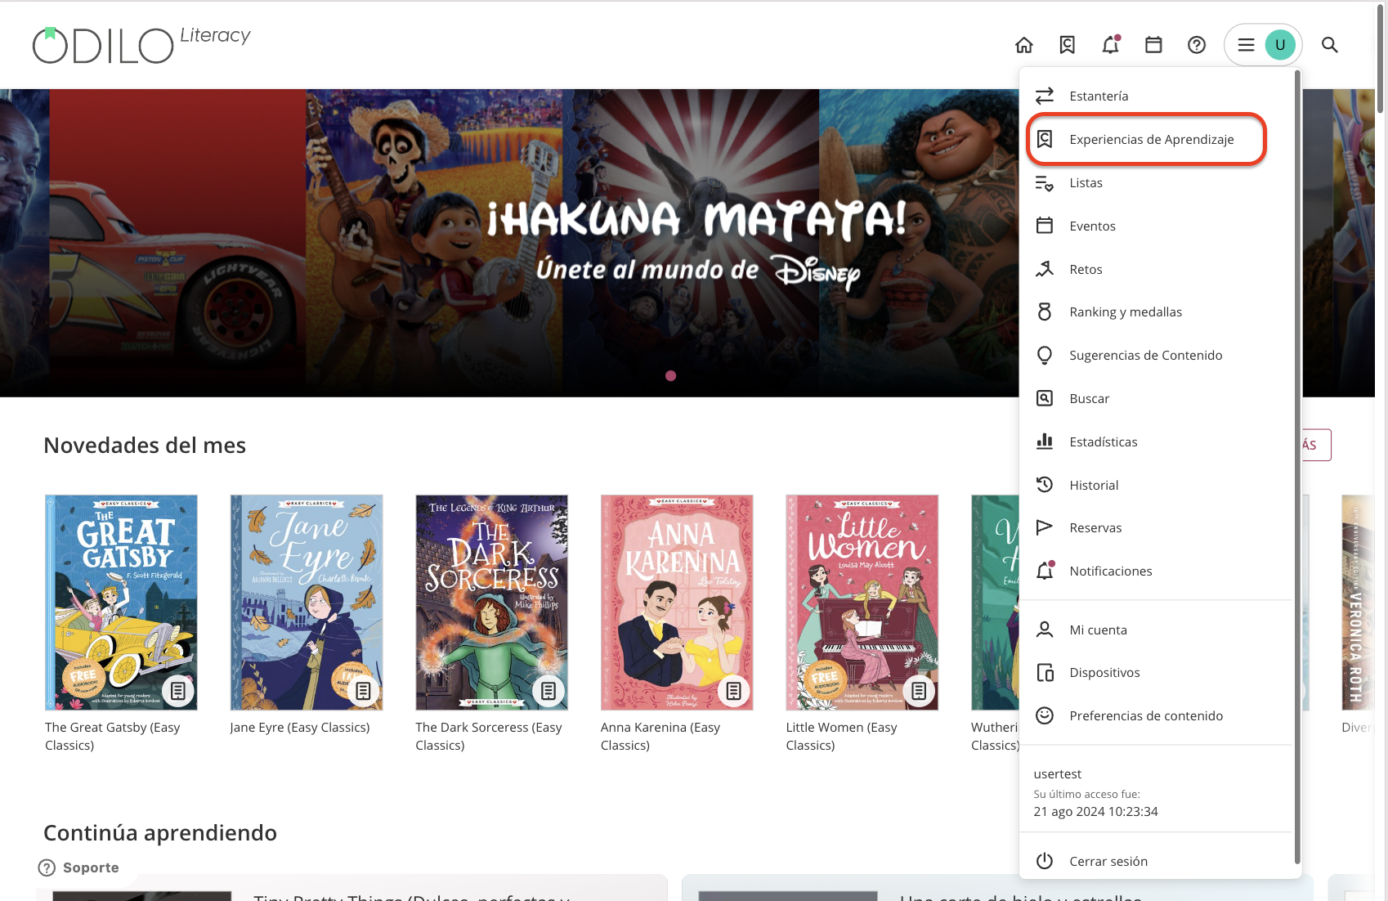Image resolution: width=1388 pixels, height=901 pixels.
Task: Click the carousel indicator dot on banner
Action: tap(670, 376)
